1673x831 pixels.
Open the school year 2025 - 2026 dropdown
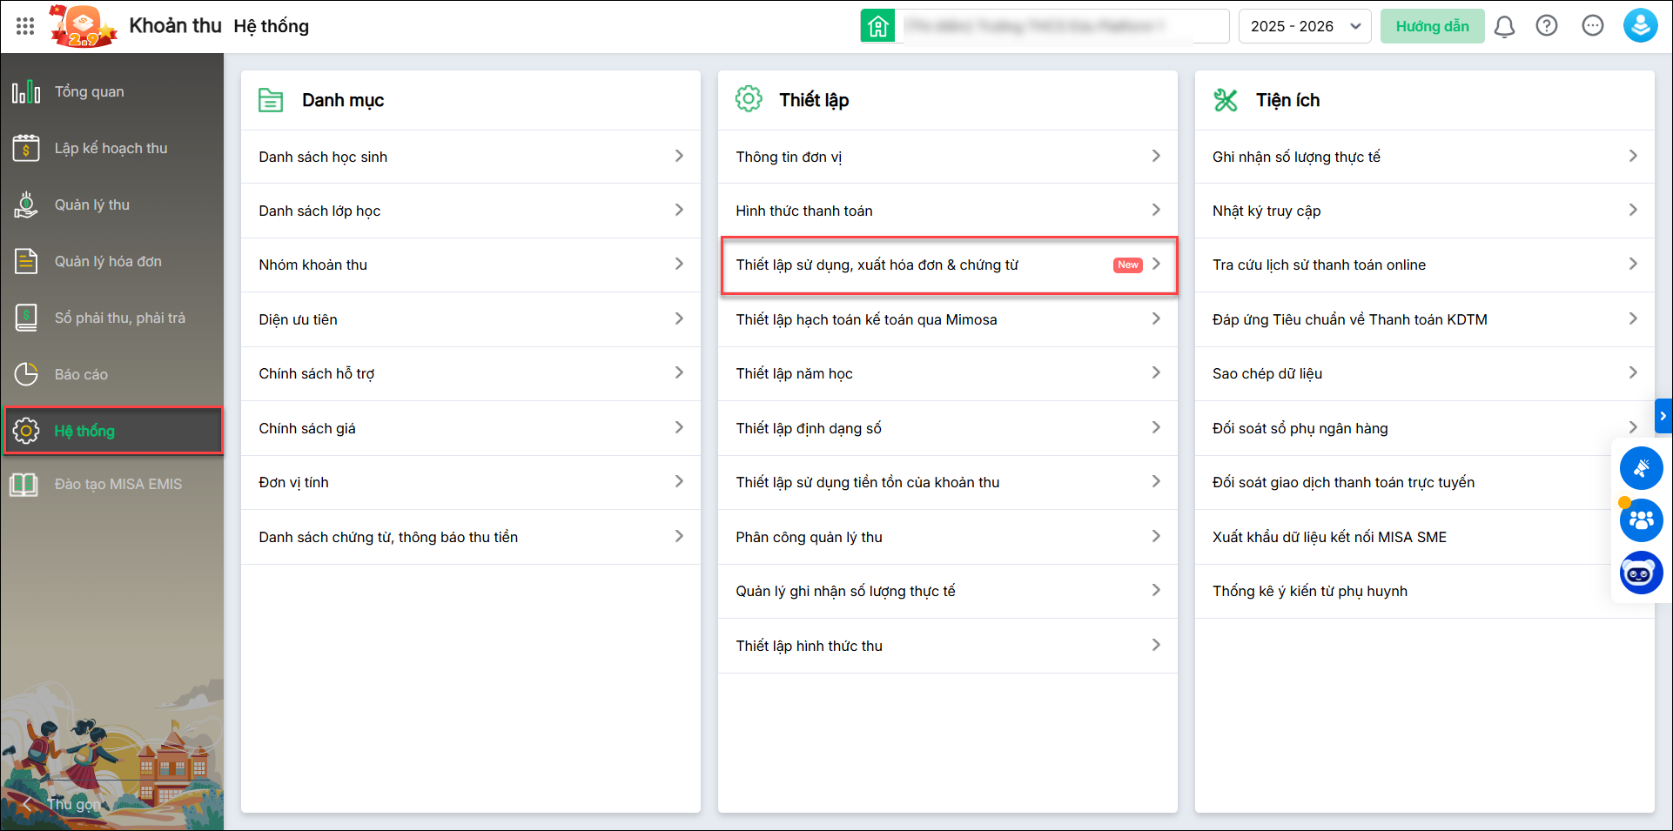[1304, 26]
